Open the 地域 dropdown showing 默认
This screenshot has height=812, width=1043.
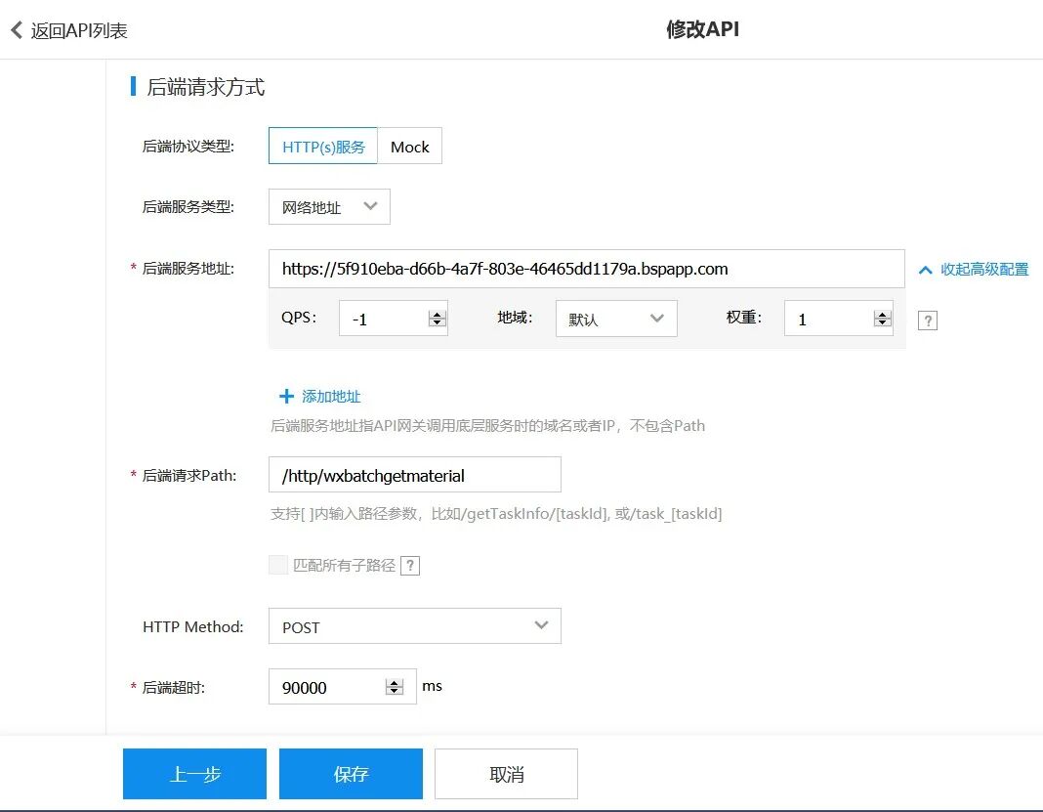tap(615, 318)
